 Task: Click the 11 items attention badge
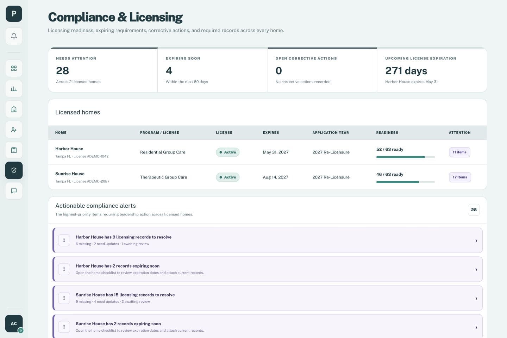click(459, 152)
